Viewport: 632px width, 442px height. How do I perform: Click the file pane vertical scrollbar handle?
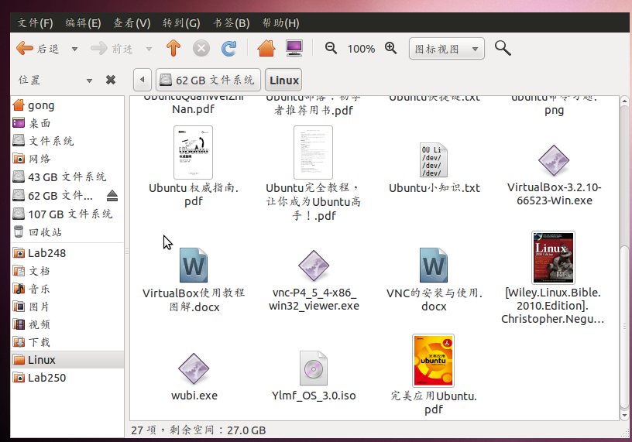click(624, 327)
